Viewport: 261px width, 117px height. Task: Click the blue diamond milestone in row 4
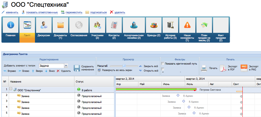point(189,107)
